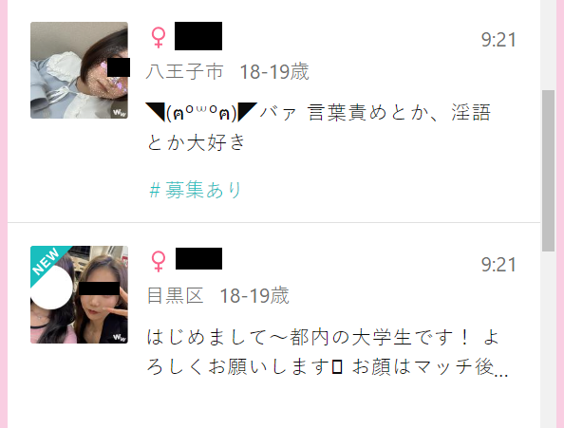Expand the truncated はじめまして post text
This screenshot has width=564, height=428.
coord(328,352)
